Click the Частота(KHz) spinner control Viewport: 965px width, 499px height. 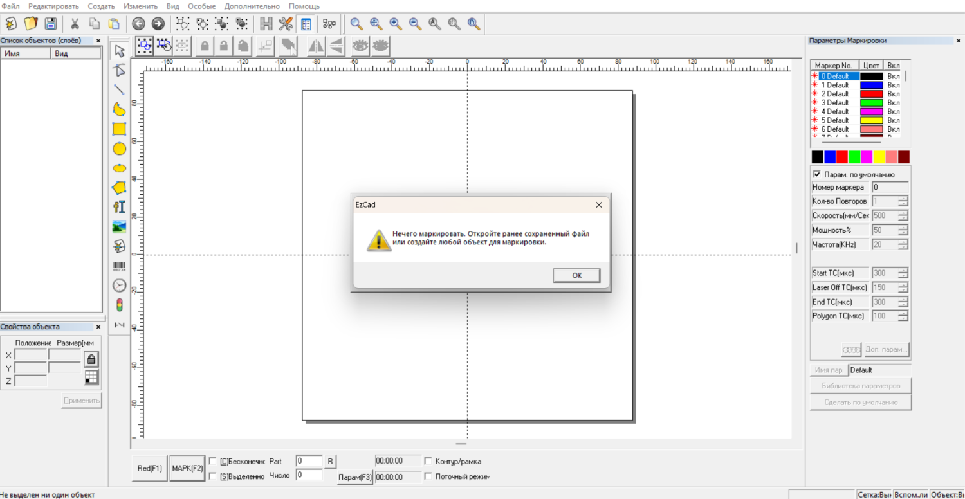pos(903,244)
